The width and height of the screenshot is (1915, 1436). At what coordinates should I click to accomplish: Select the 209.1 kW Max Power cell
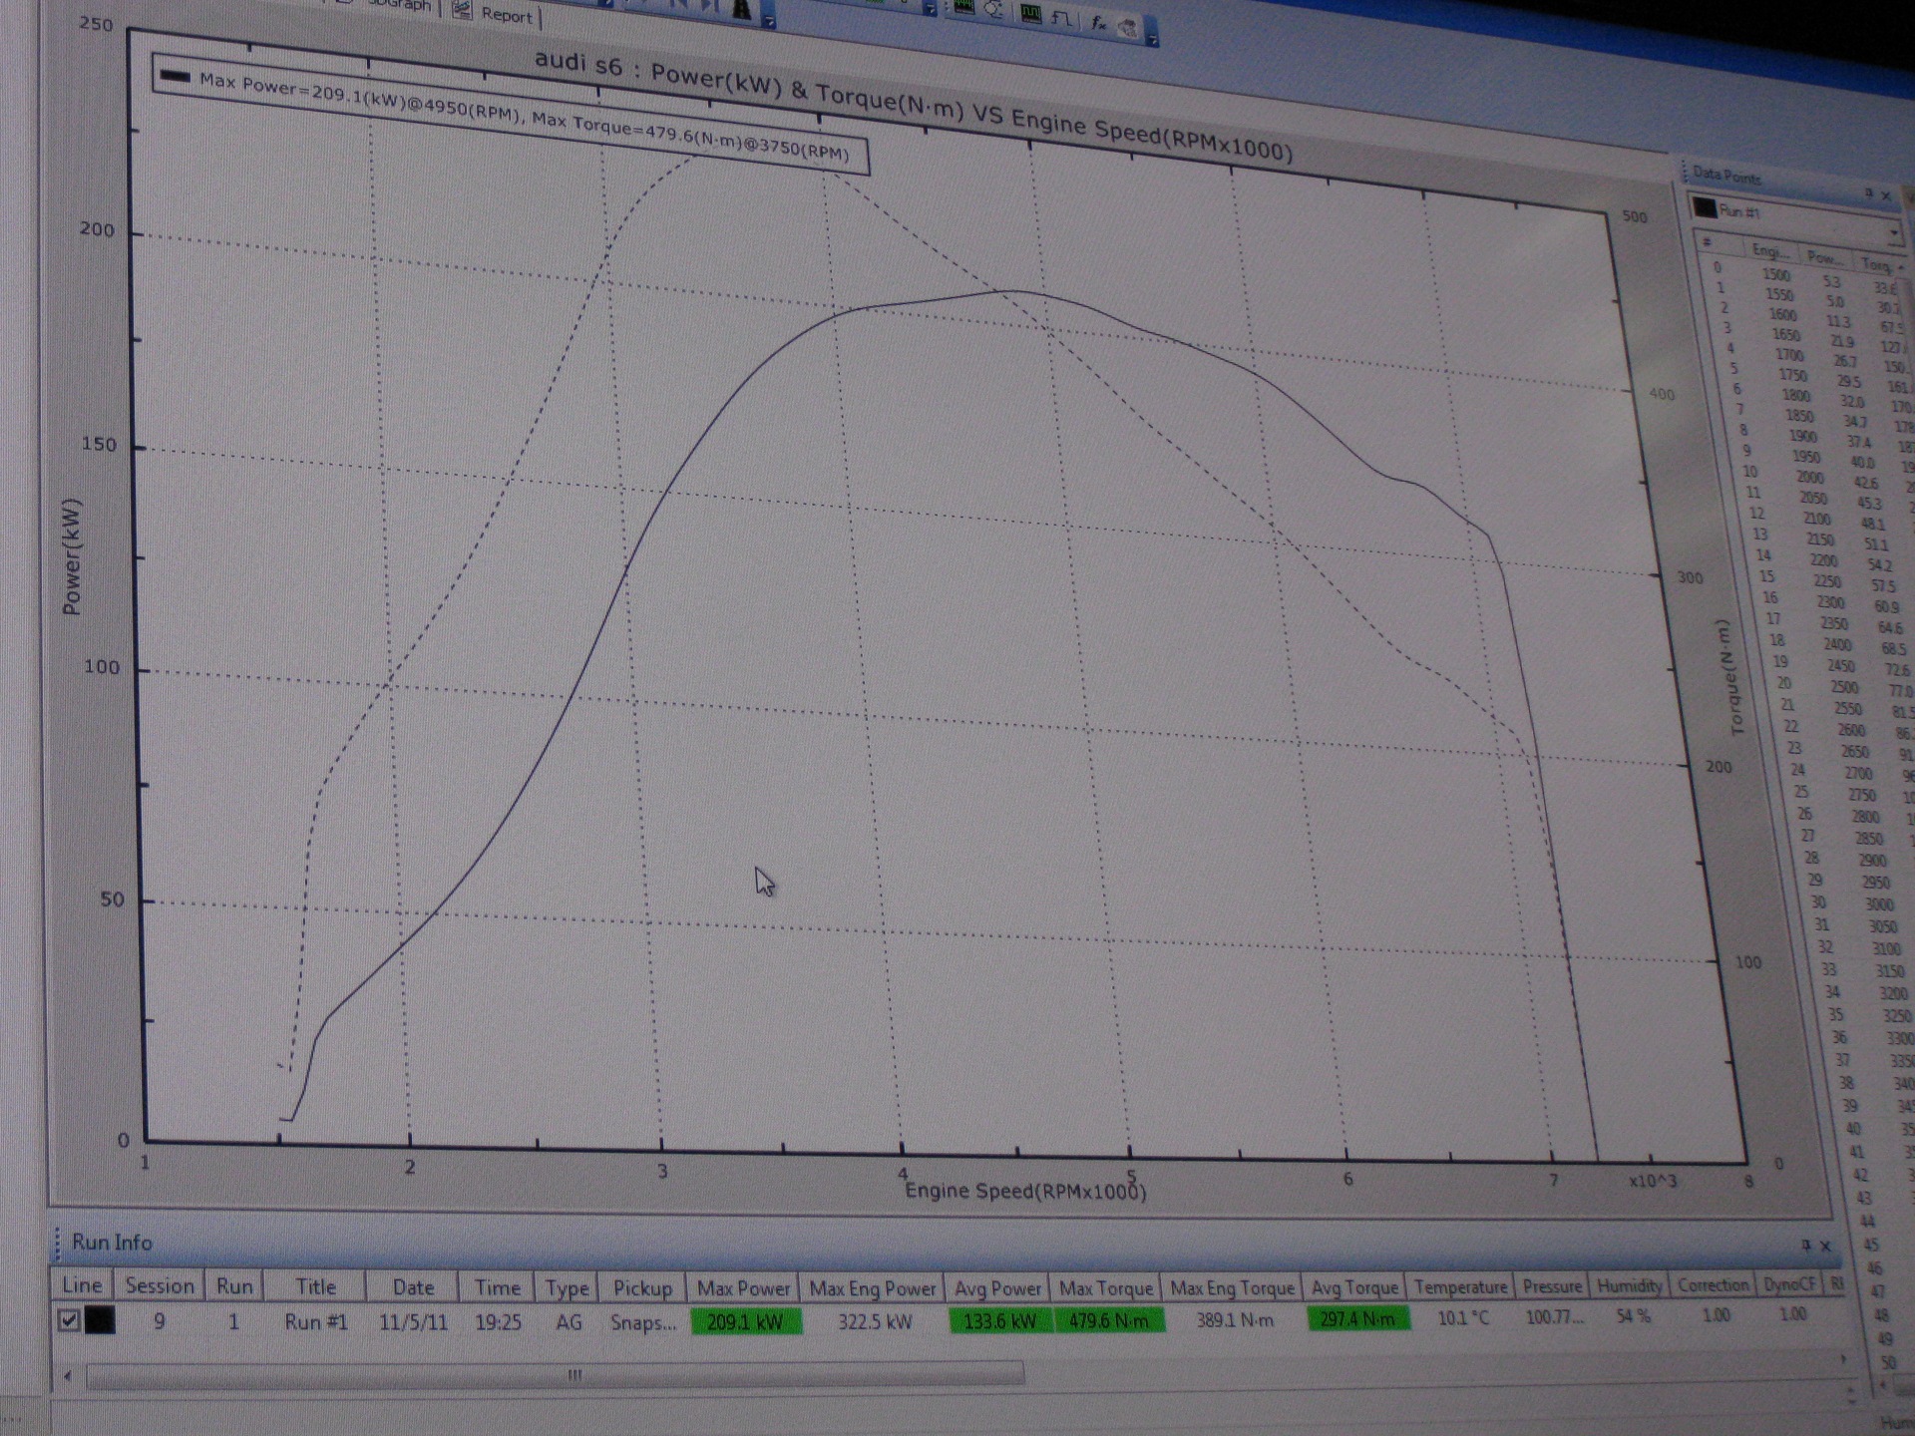745,1322
